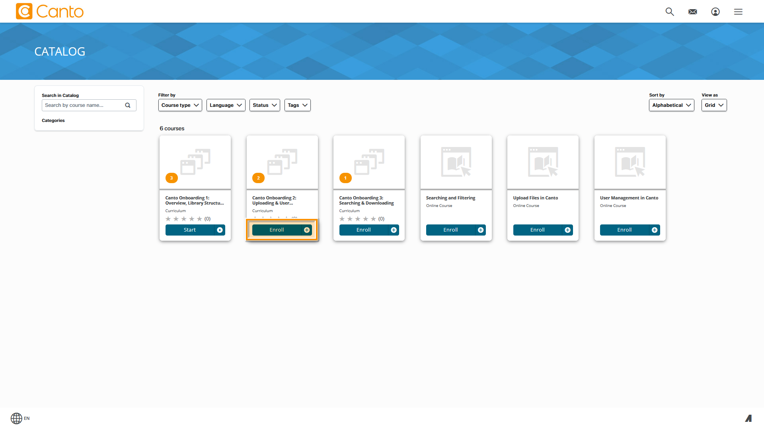Click the Canto logo
The image size is (764, 429).
(x=50, y=12)
